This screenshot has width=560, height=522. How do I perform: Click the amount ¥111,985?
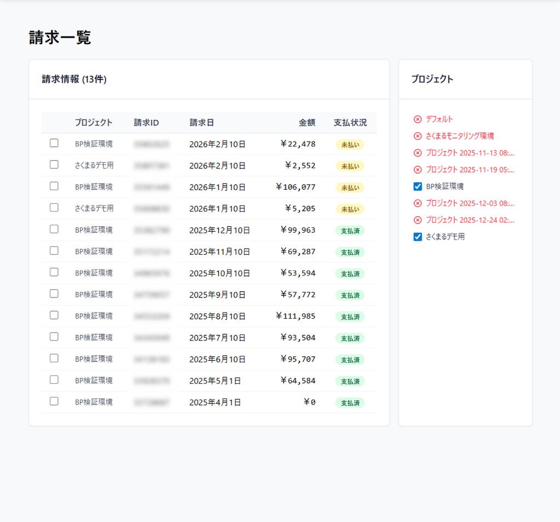pos(296,316)
